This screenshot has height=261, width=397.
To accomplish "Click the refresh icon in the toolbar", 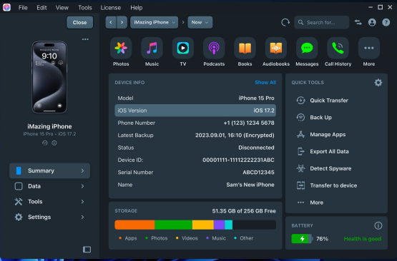I will [285, 23].
